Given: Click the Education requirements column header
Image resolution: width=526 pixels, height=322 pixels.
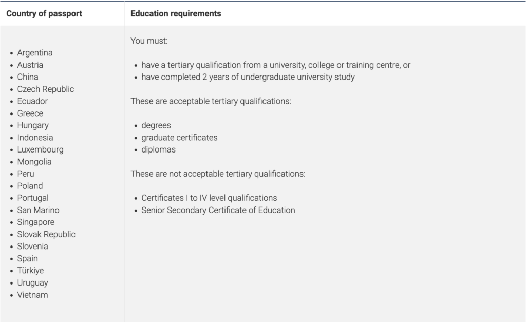Looking at the screenshot, I should point(176,13).
